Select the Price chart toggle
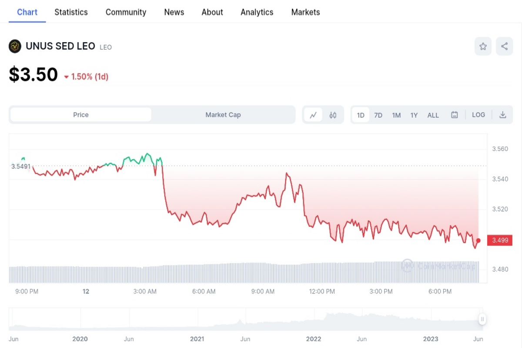Screen dimensions: 522x348 (x=81, y=115)
